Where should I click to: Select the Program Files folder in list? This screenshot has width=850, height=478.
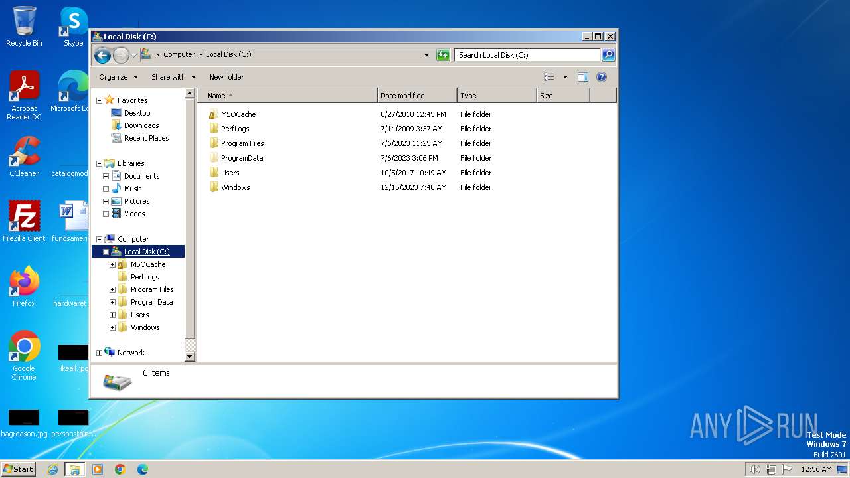pyautogui.click(x=236, y=143)
